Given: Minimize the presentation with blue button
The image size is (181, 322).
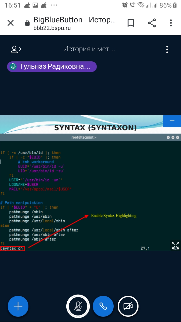Looking at the screenshot, I should (x=172, y=121).
